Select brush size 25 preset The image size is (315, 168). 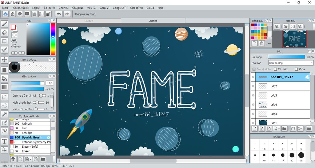pyautogui.click(x=301, y=155)
